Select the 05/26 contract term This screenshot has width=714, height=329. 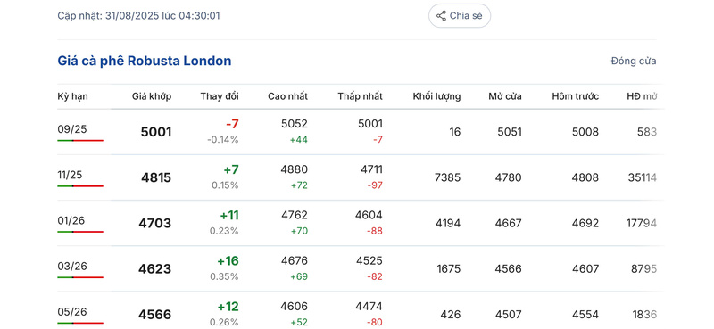72,312
